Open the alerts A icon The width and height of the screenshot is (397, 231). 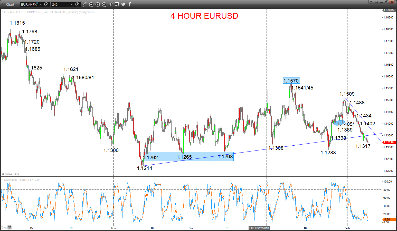point(104,4)
